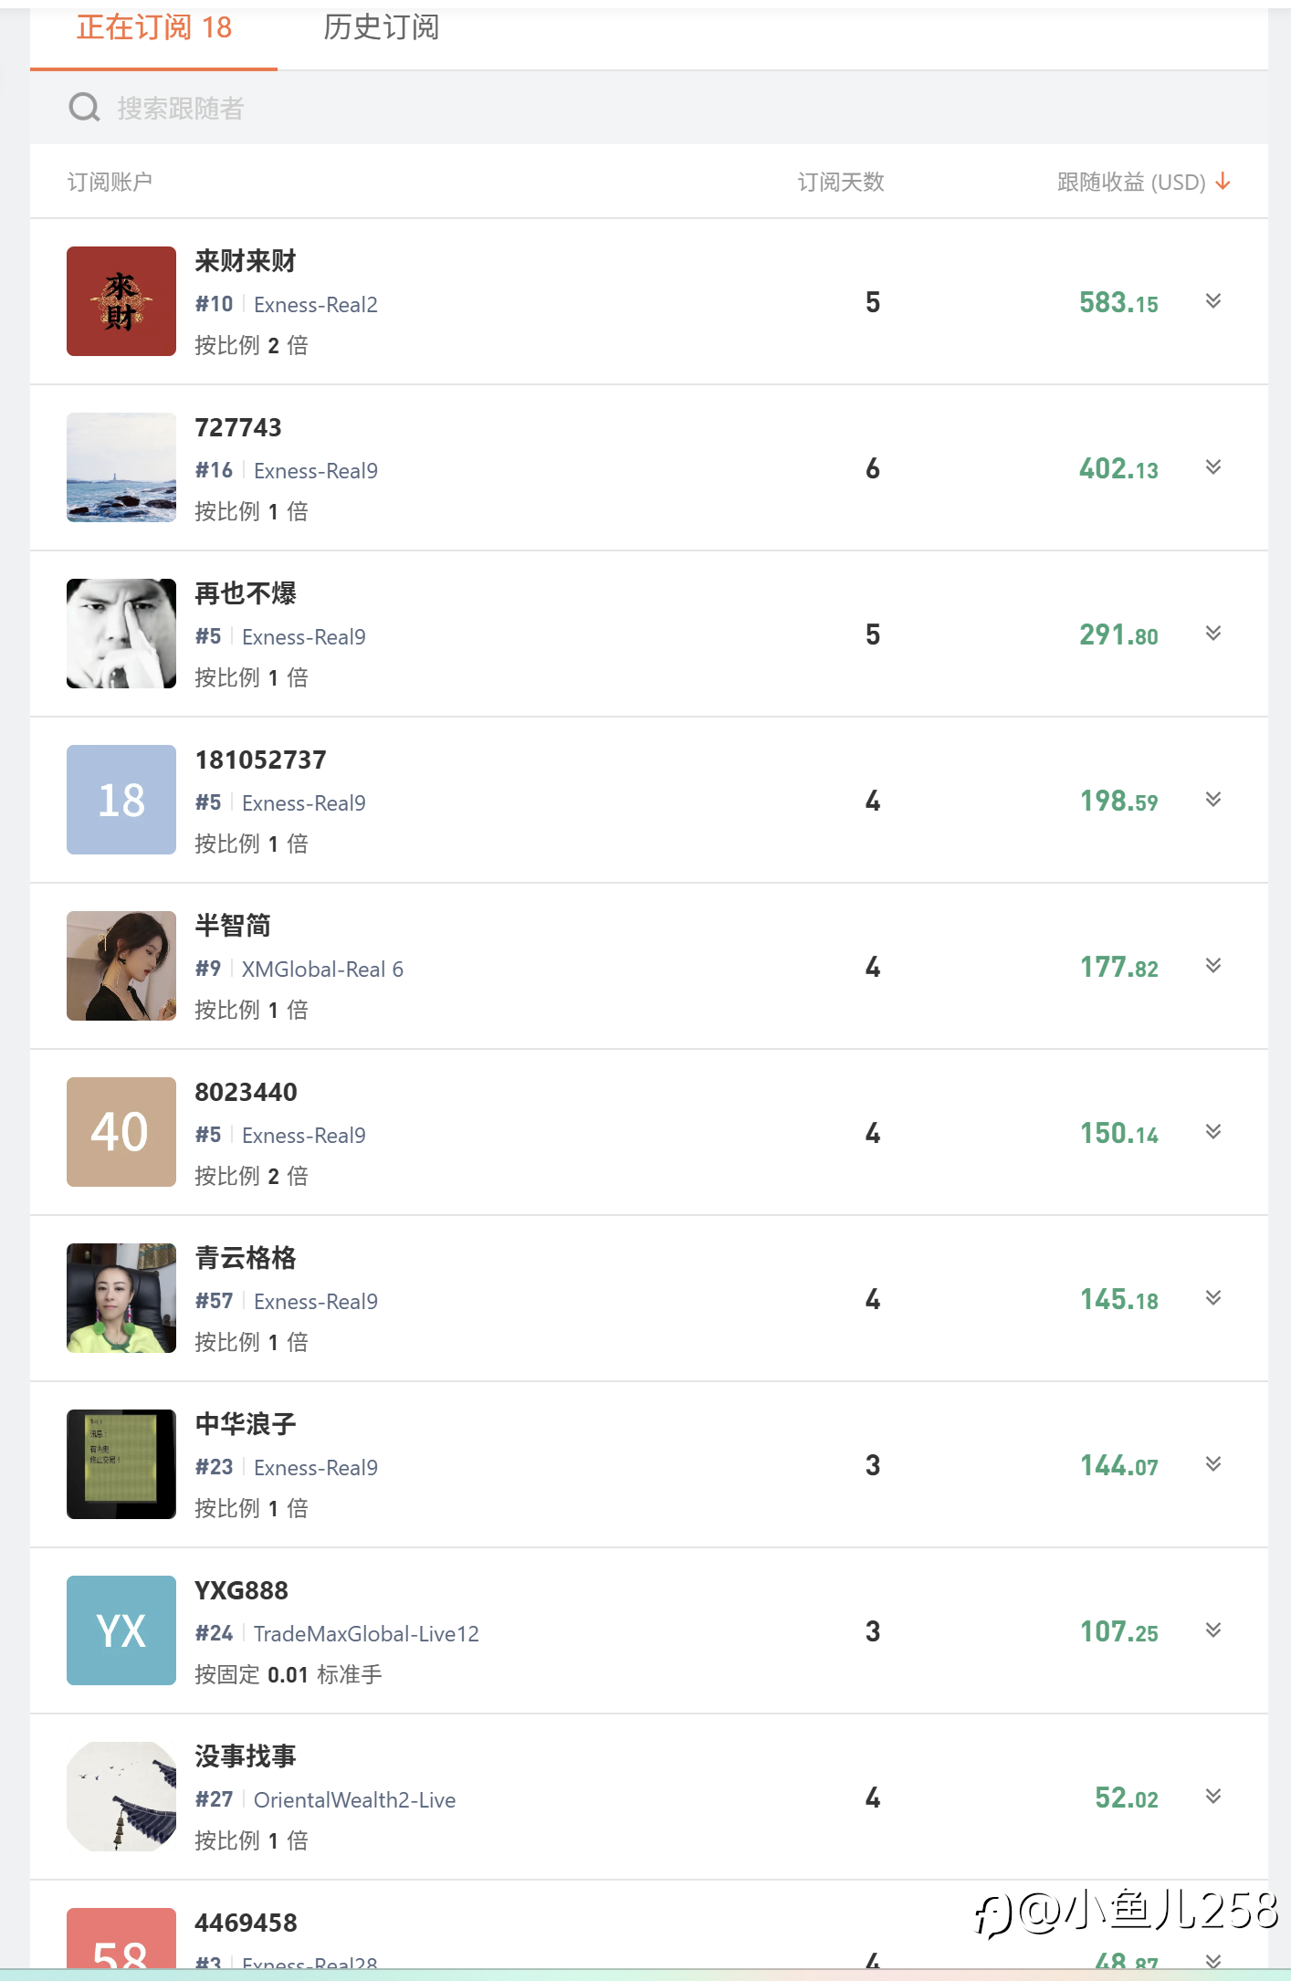Open 青云格格 profile photo
Viewport: 1291px width, 1981px height.
click(121, 1298)
